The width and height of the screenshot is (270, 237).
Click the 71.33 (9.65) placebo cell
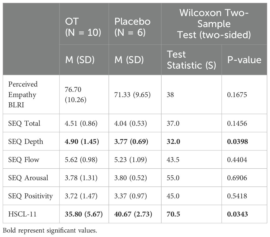point(132,94)
